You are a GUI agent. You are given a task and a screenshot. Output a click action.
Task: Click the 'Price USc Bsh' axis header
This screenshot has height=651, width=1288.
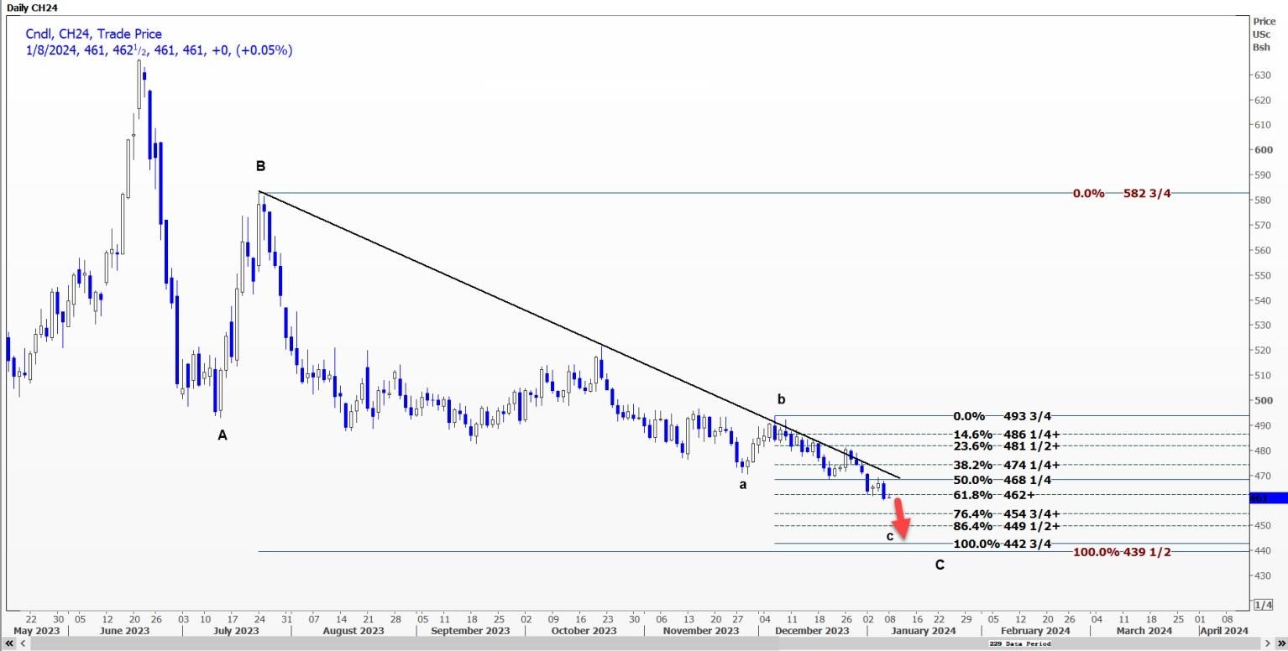click(x=1264, y=34)
